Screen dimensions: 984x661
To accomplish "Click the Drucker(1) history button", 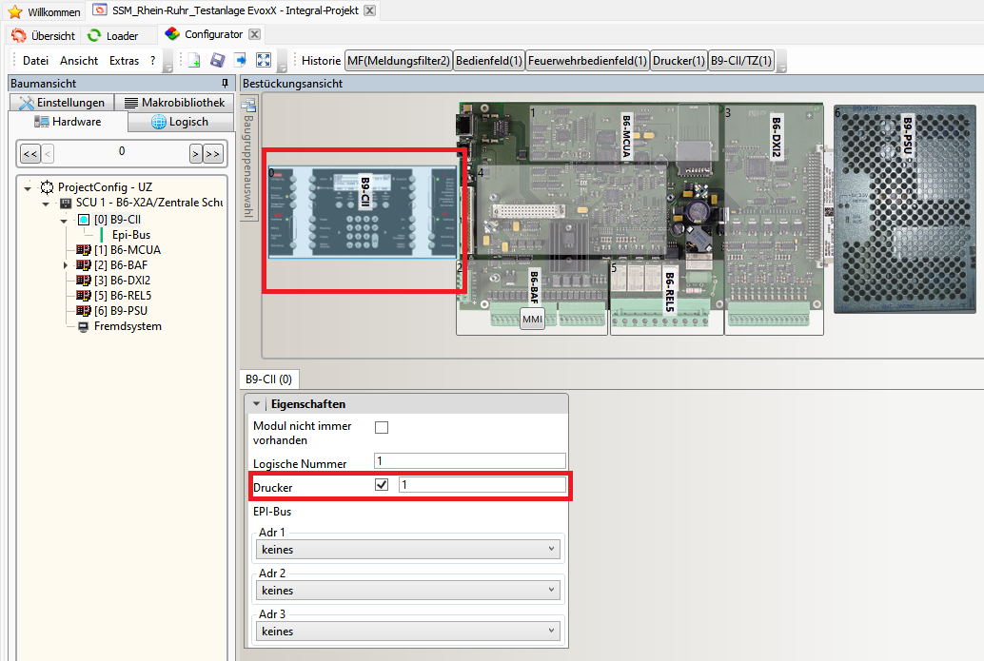I will (679, 61).
